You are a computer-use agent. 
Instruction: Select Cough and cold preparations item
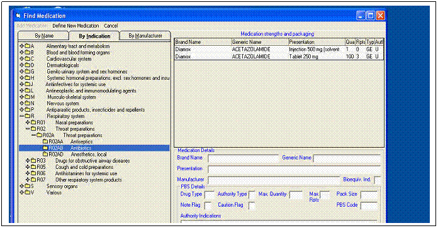tap(84, 167)
